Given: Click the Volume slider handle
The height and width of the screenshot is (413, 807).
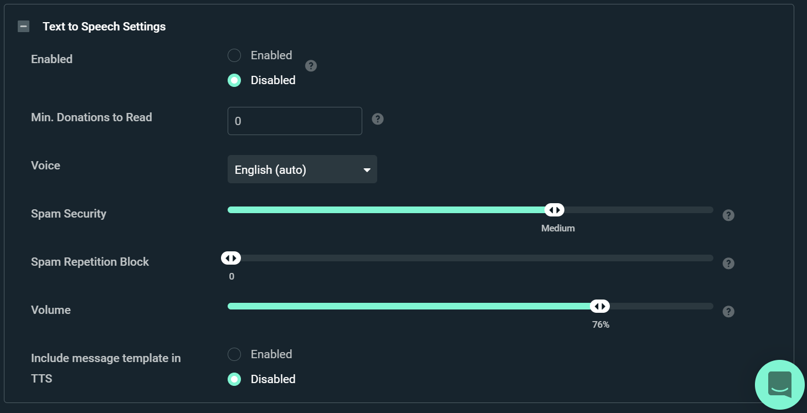Looking at the screenshot, I should click(600, 306).
